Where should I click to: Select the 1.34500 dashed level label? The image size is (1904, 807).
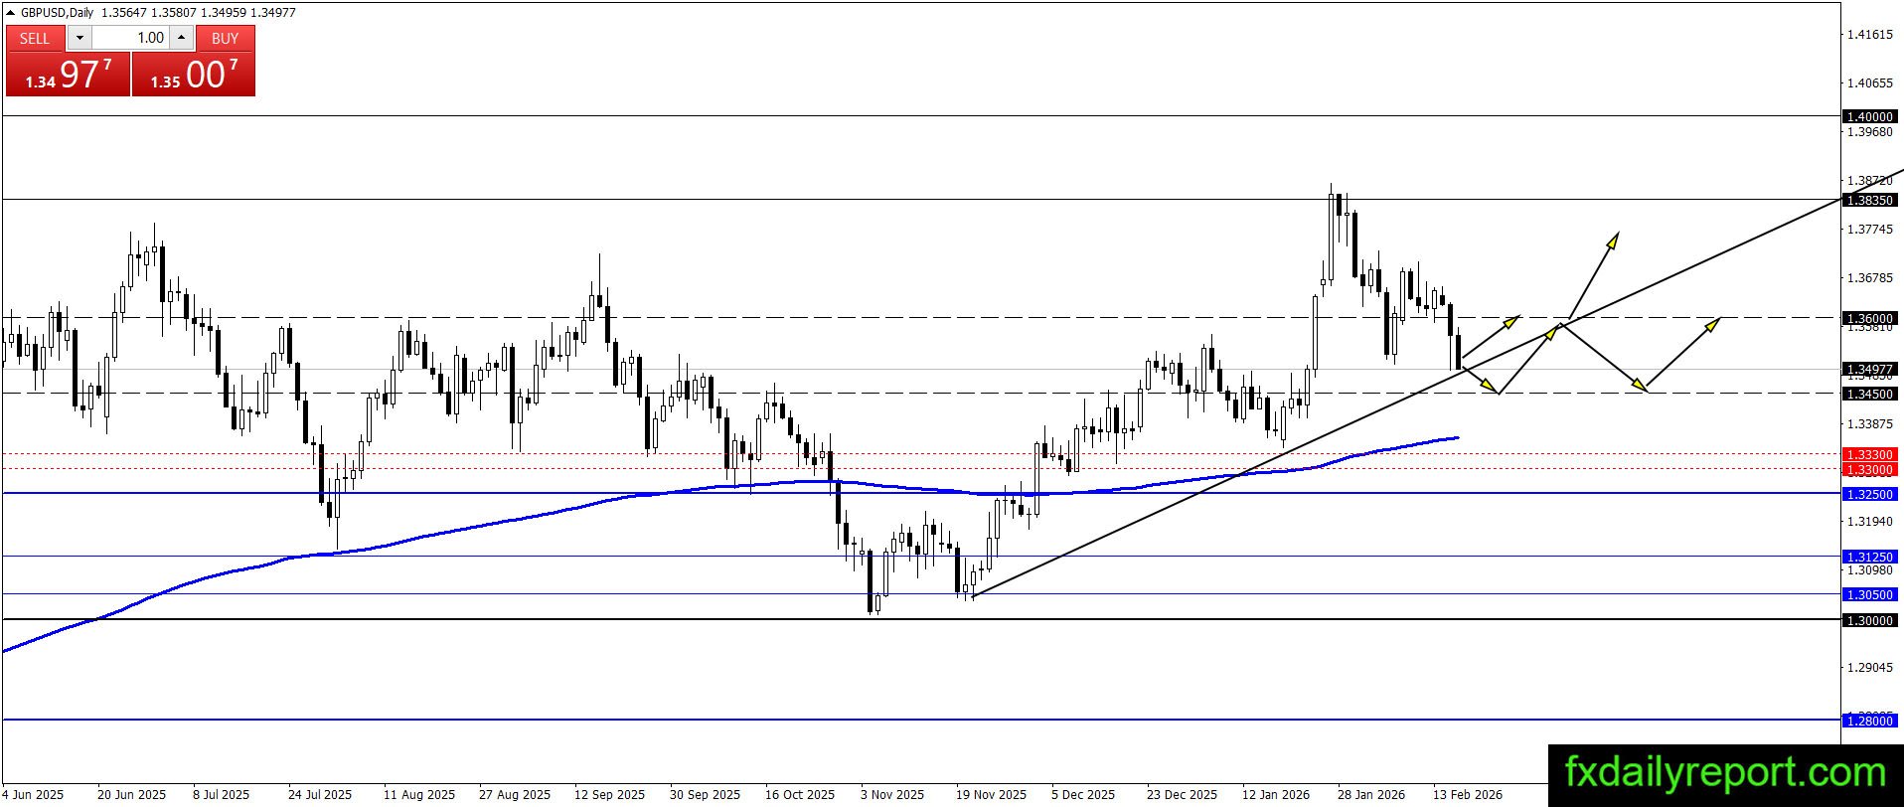(1869, 394)
